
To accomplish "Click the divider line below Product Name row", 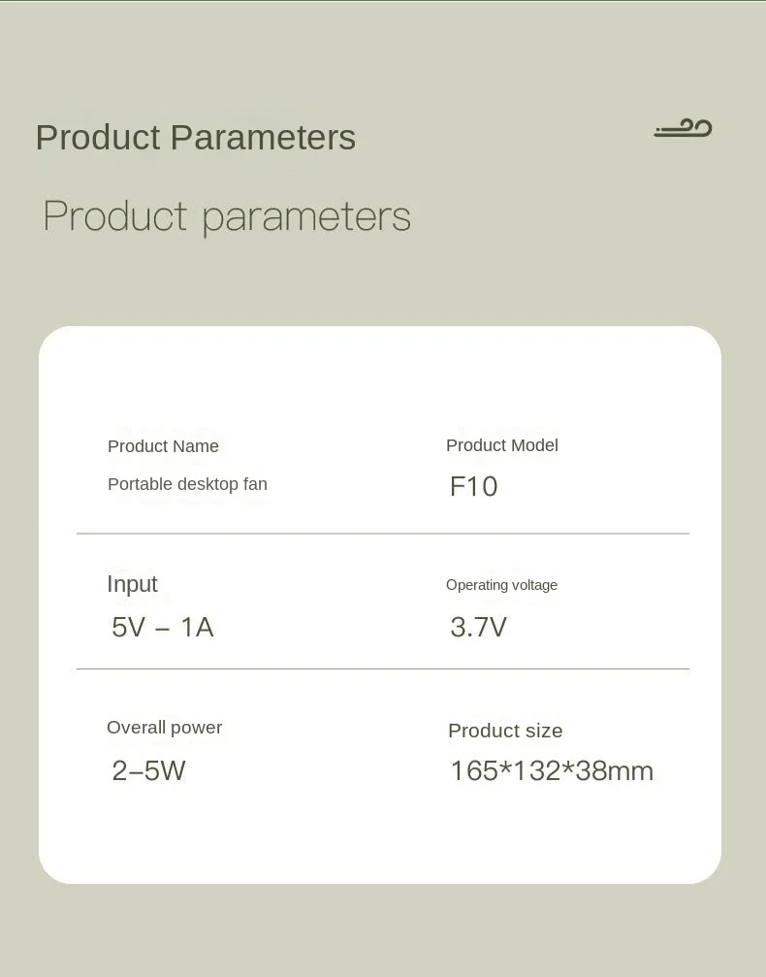I will (x=383, y=534).
